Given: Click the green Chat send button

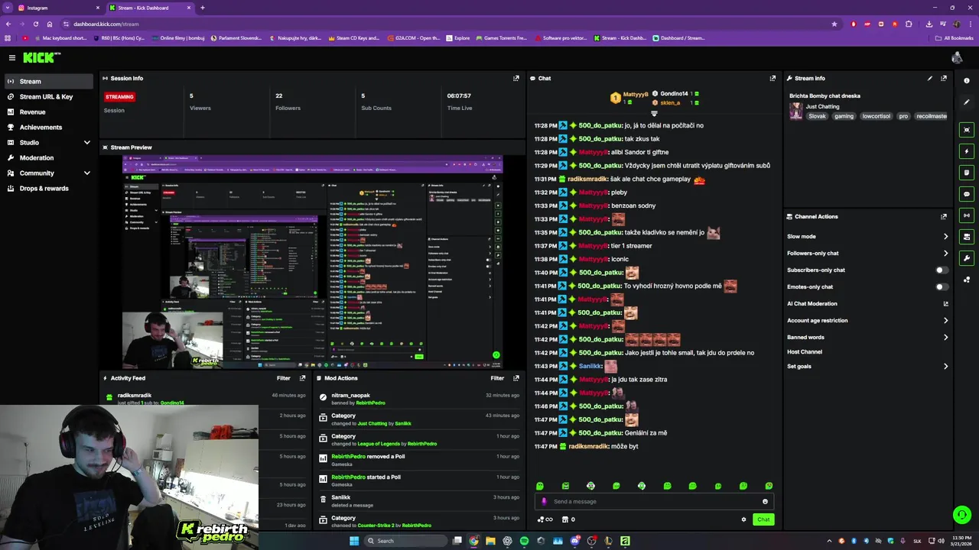Looking at the screenshot, I should point(763,519).
